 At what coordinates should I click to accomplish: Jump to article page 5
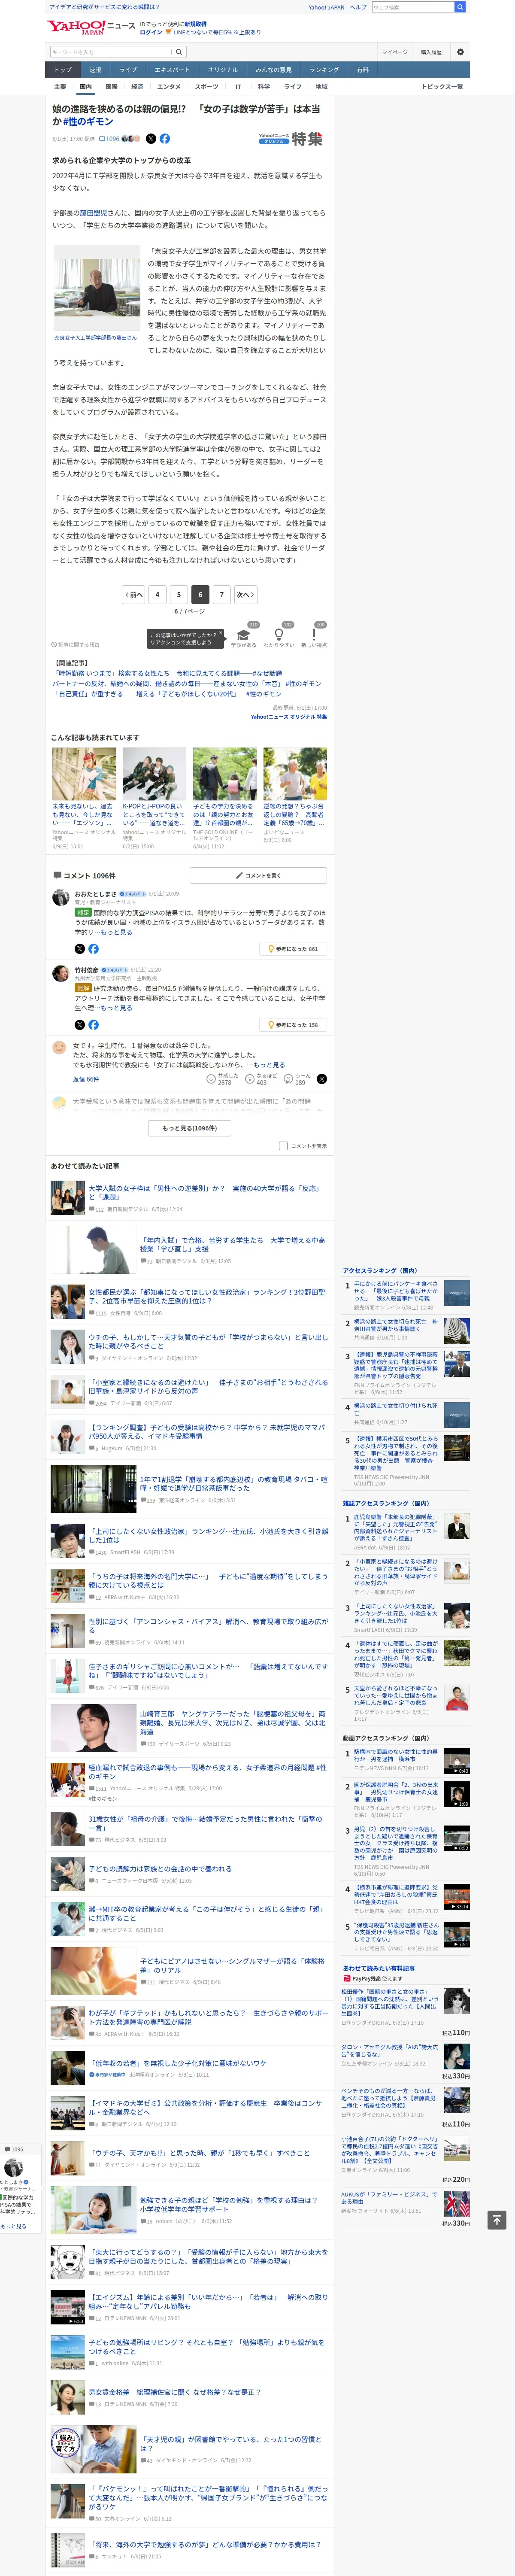(179, 594)
